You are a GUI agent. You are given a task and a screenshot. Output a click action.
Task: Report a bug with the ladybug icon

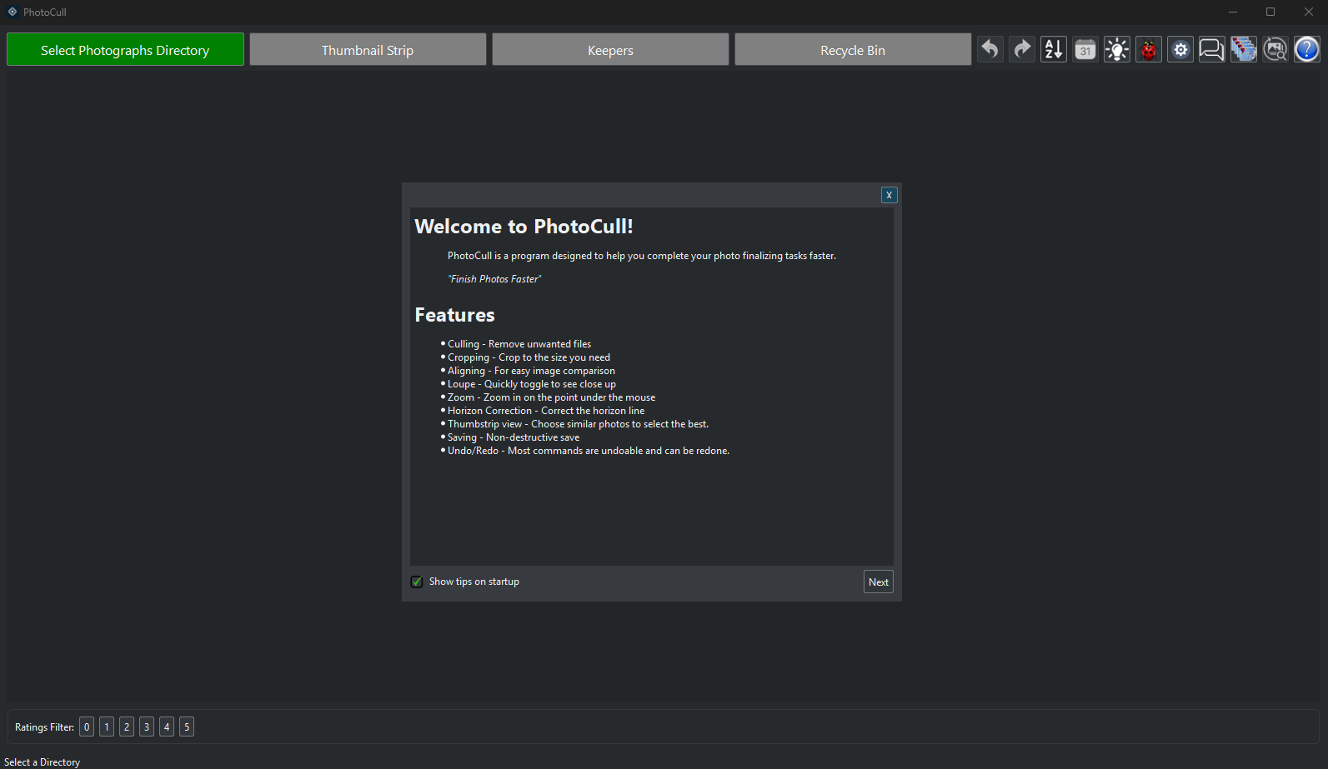(1149, 50)
